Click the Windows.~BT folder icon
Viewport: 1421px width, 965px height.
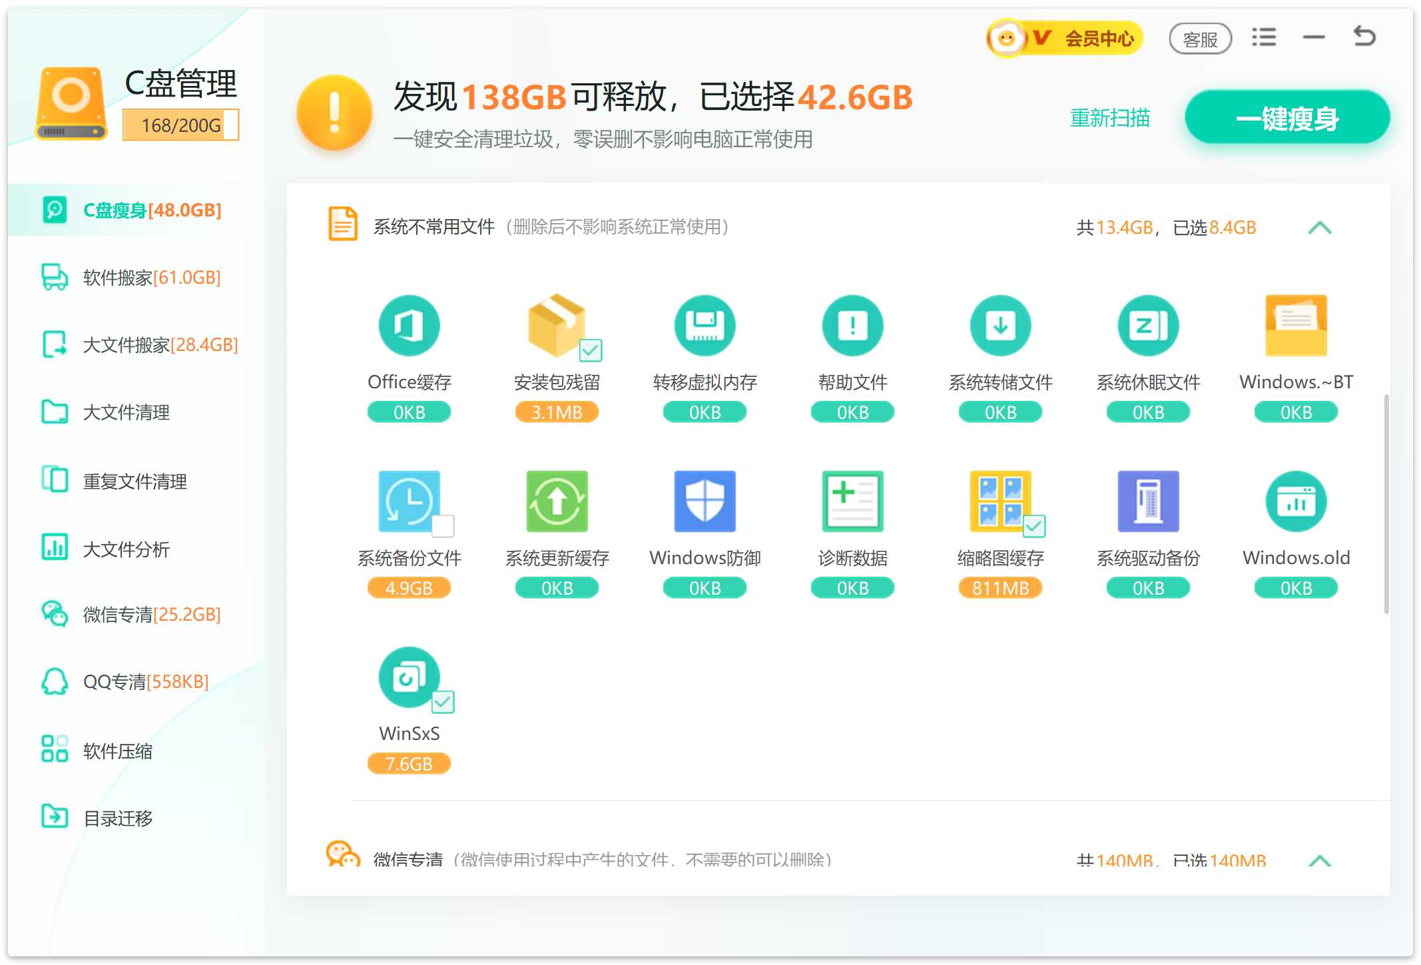(1296, 326)
